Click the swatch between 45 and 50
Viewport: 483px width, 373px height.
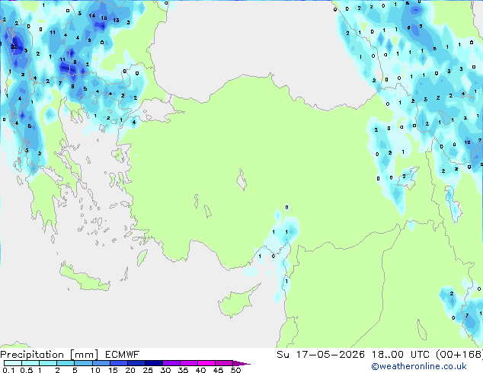click(224, 363)
